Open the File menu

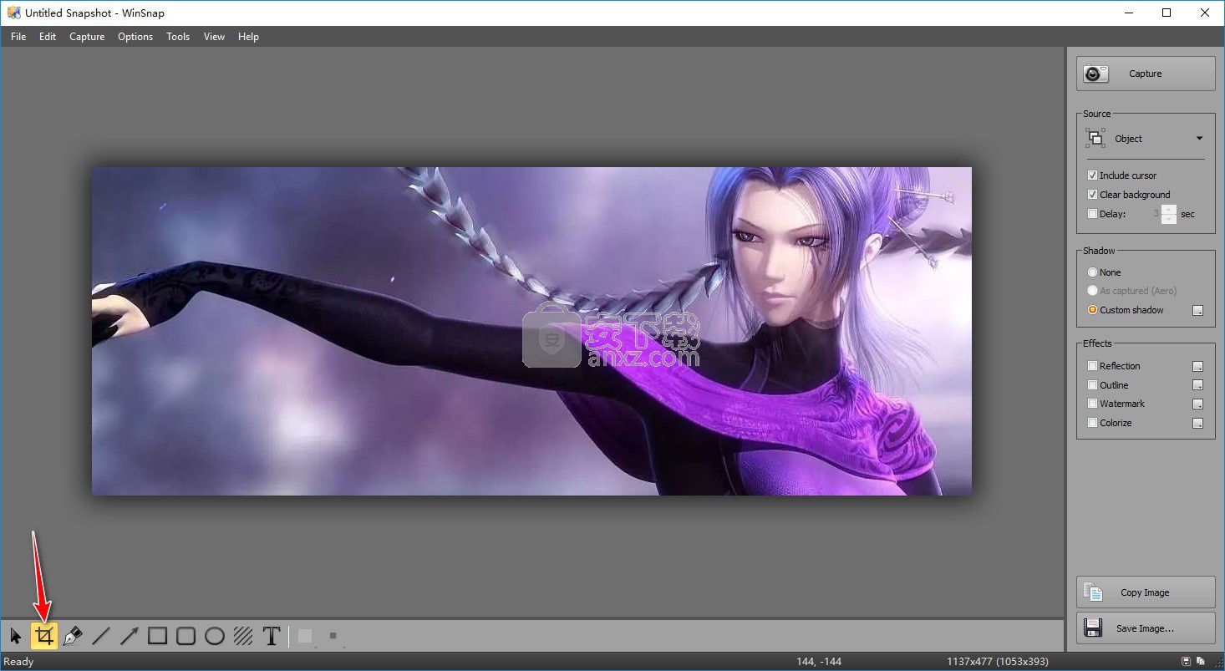tap(18, 37)
